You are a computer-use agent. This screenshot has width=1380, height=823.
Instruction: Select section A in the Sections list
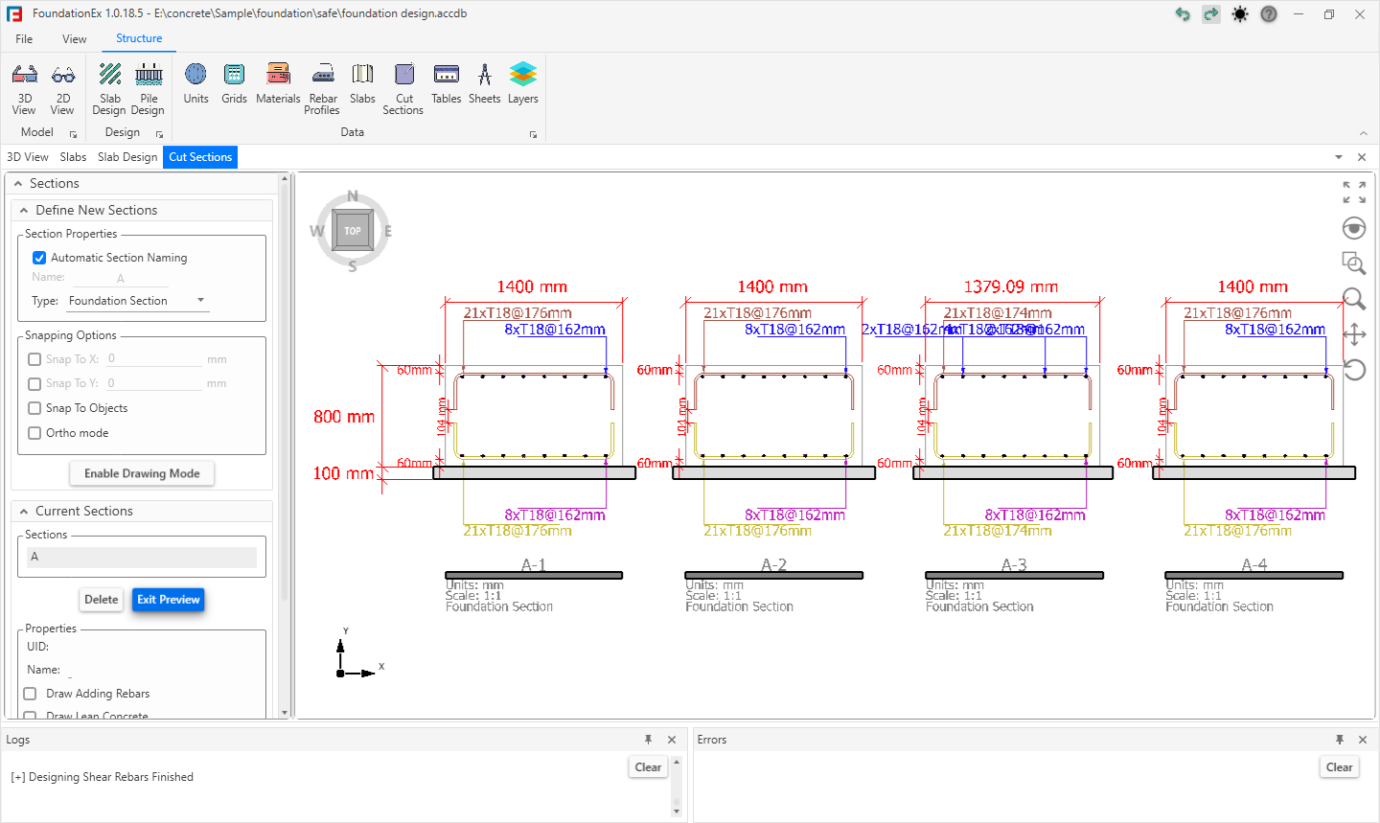pyautogui.click(x=142, y=557)
